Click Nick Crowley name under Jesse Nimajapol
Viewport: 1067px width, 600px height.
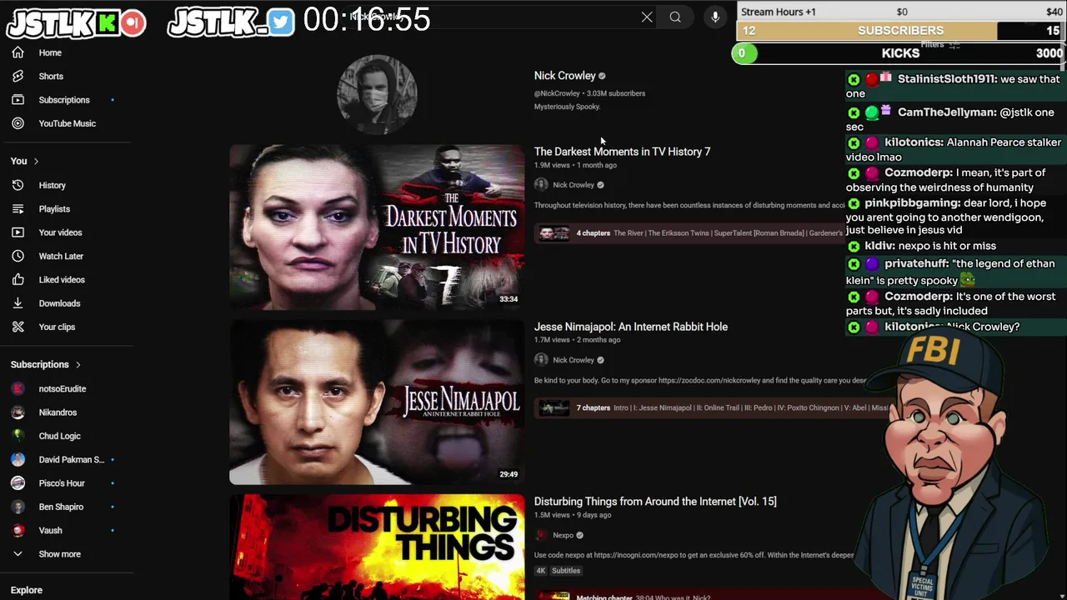pyautogui.click(x=574, y=360)
